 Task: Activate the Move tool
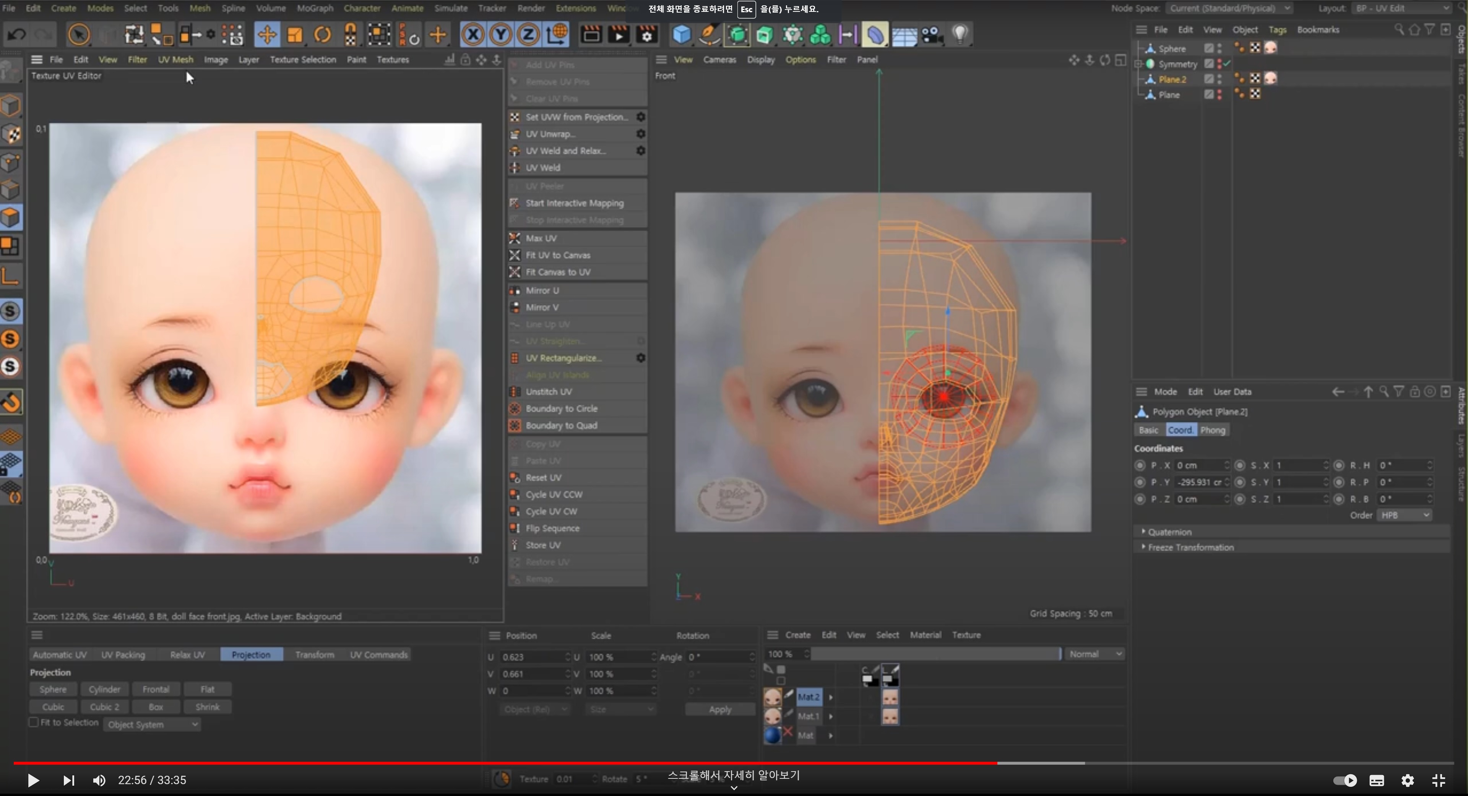pyautogui.click(x=267, y=35)
